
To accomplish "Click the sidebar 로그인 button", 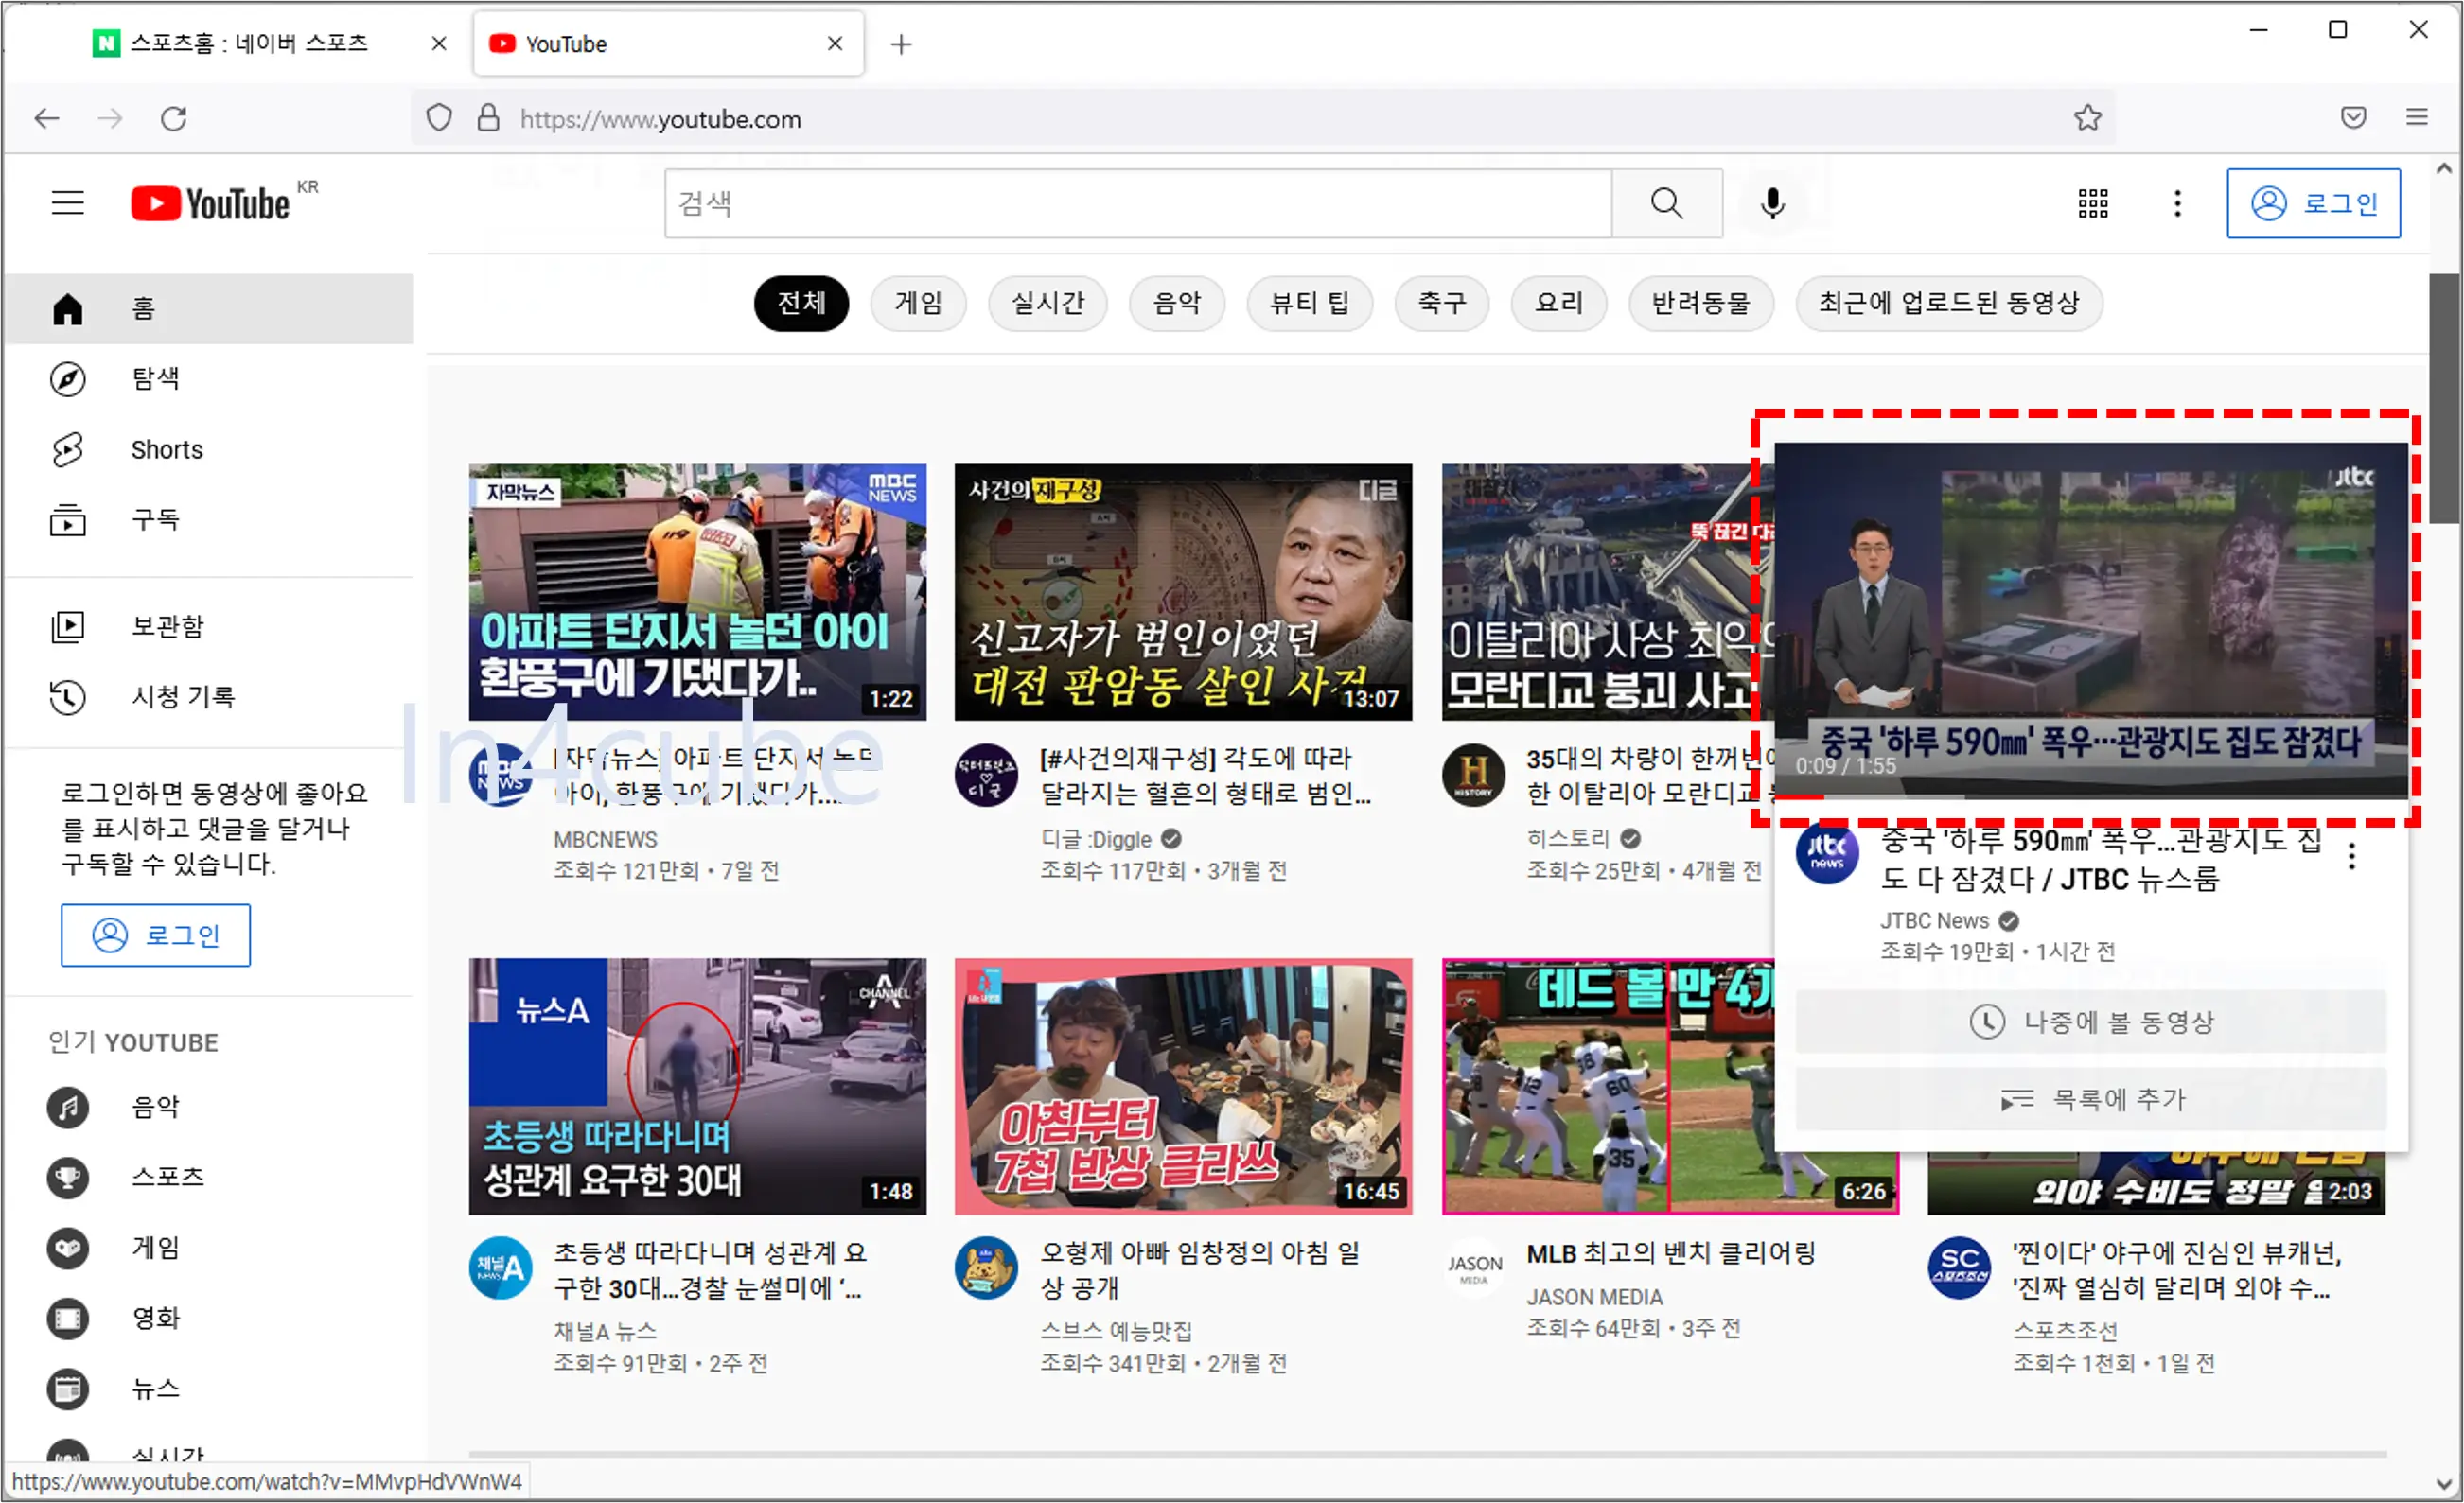I will (x=155, y=935).
